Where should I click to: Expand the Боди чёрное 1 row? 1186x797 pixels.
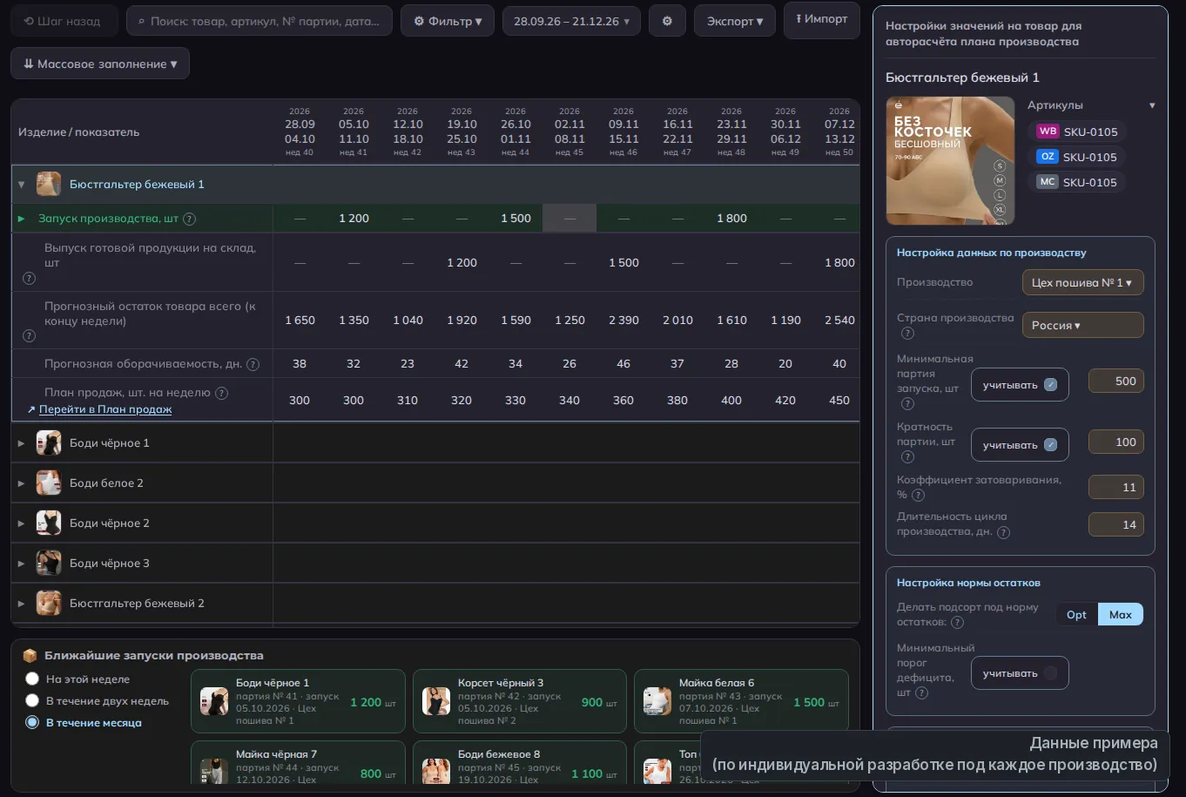tap(22, 443)
